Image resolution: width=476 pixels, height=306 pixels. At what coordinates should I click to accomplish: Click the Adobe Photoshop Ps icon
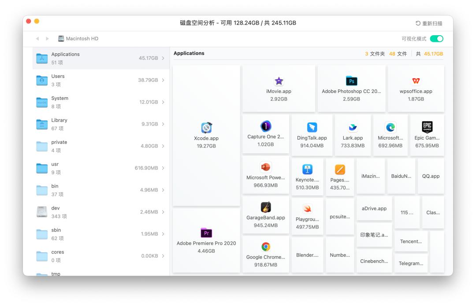point(352,81)
